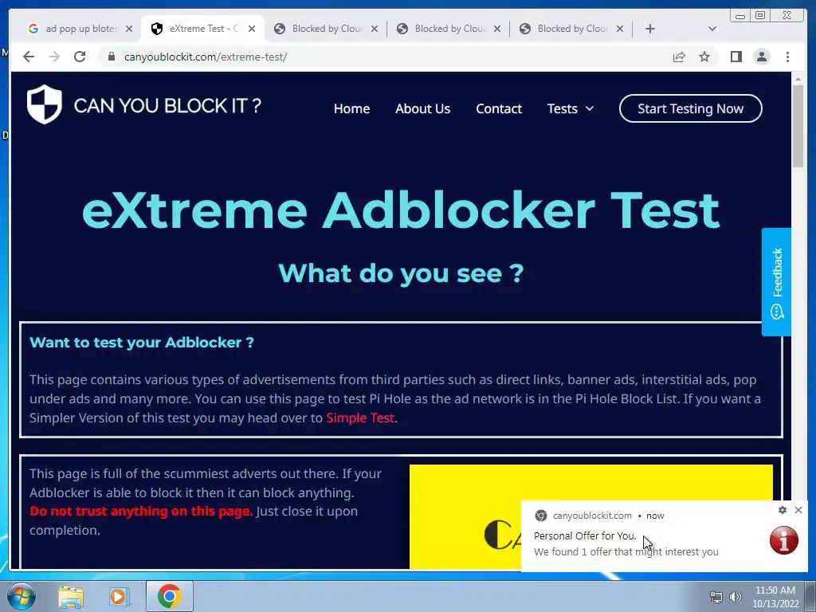Click the taskbar clock showing 11:50 AM
816x612 pixels.
coord(775,597)
